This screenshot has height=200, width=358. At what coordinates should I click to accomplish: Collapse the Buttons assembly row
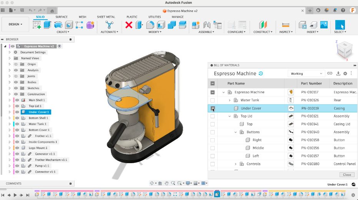pyautogui.click(x=236, y=132)
